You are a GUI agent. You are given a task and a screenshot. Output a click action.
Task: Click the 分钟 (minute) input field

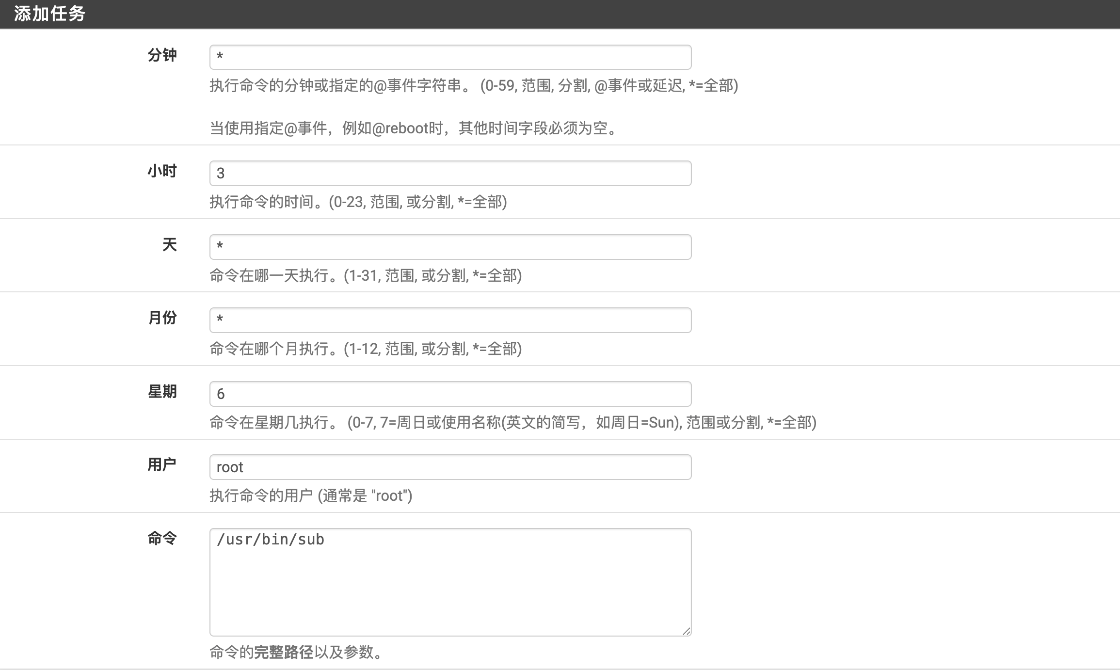click(450, 57)
